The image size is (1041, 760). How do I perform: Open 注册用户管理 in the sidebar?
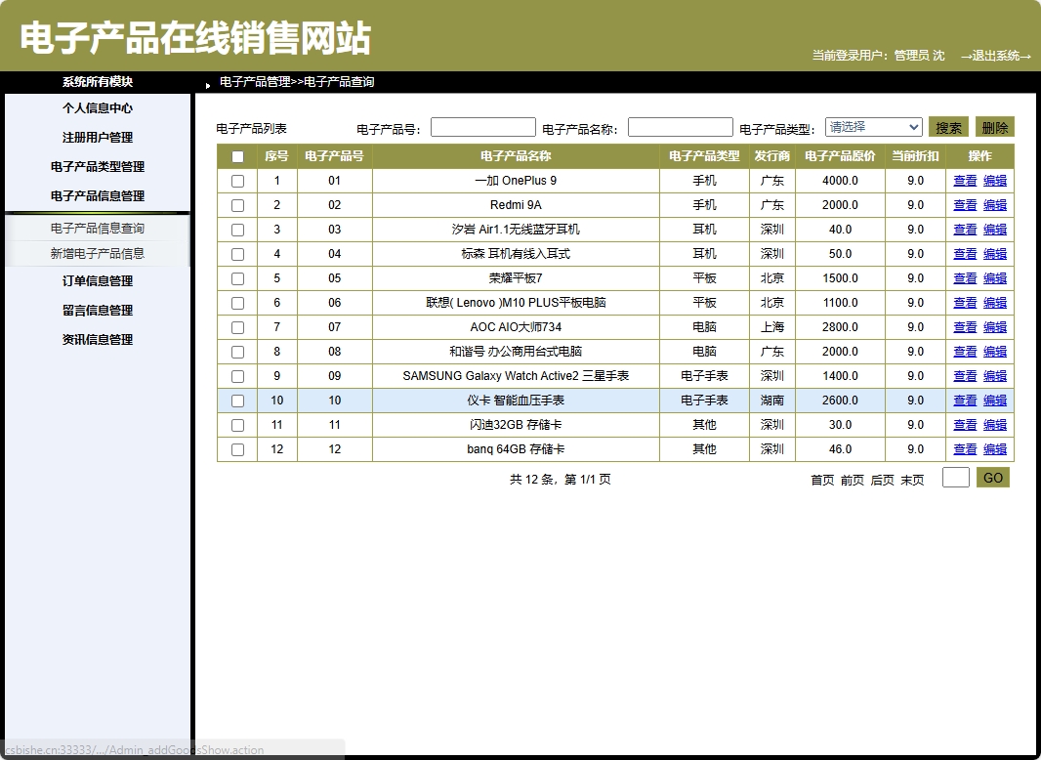(x=98, y=138)
